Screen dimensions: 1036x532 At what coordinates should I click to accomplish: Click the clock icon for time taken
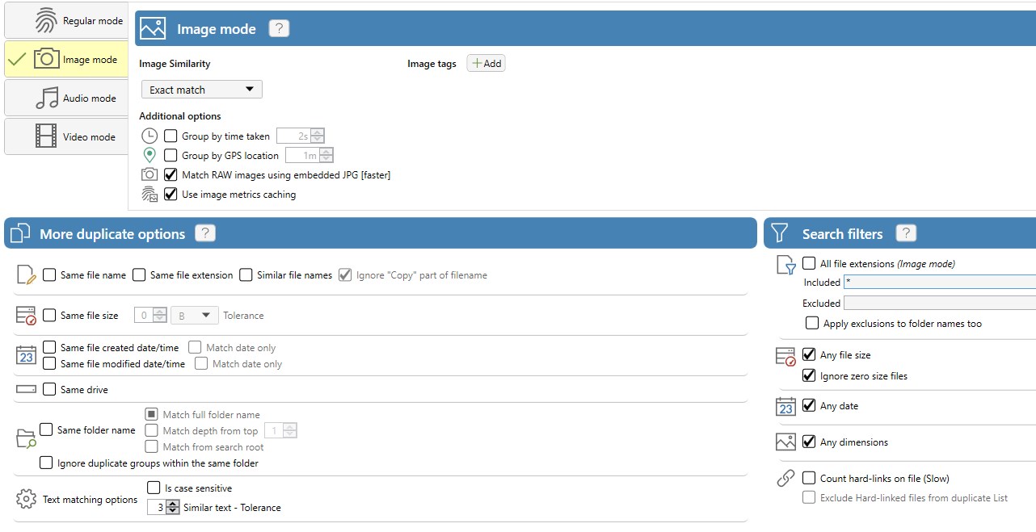150,136
